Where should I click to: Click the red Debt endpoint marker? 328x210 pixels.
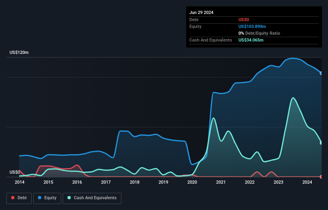coord(321,177)
